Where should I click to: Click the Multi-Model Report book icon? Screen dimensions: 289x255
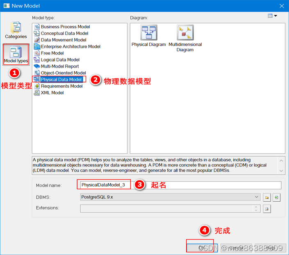pyautogui.click(x=37, y=66)
